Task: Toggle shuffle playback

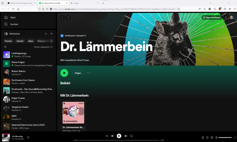Action: [106, 136]
